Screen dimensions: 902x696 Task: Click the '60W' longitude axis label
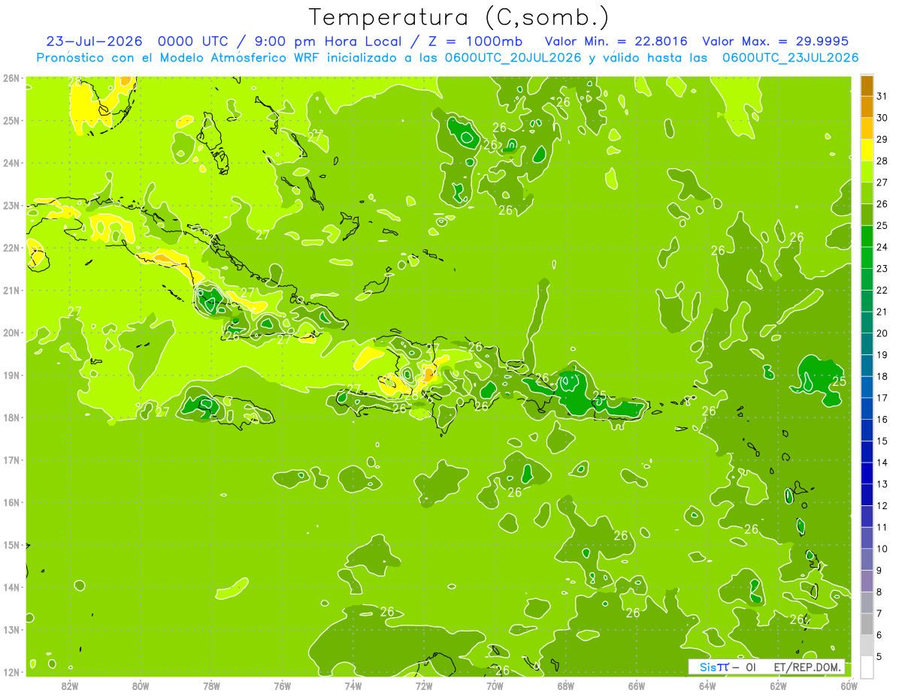coord(849,685)
